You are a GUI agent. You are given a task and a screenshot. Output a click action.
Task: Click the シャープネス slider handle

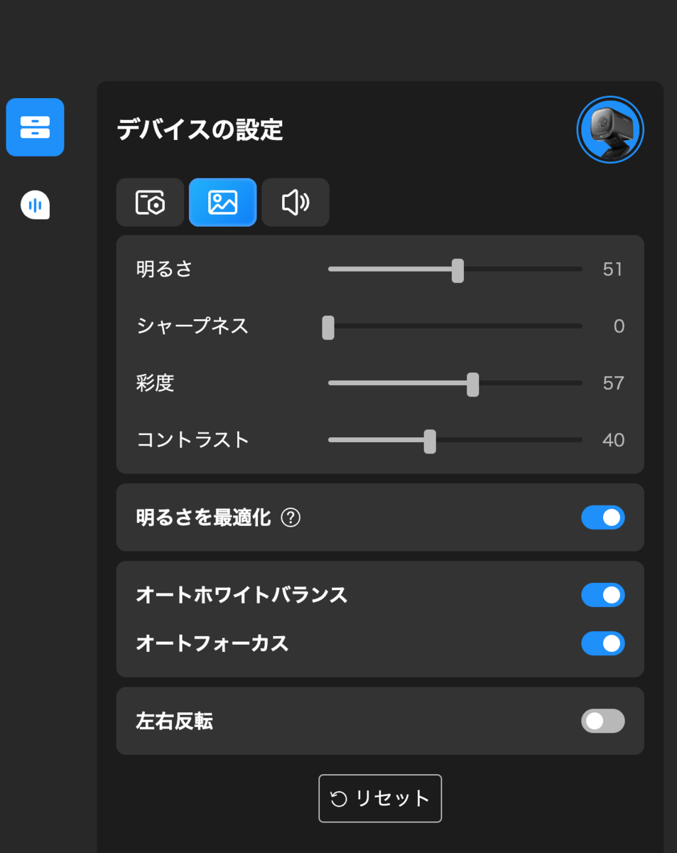(x=328, y=327)
